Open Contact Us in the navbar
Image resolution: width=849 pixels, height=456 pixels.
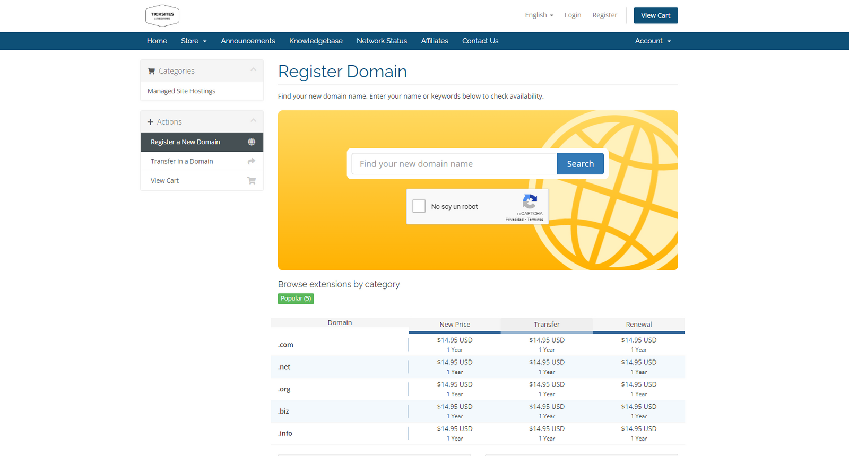(480, 41)
